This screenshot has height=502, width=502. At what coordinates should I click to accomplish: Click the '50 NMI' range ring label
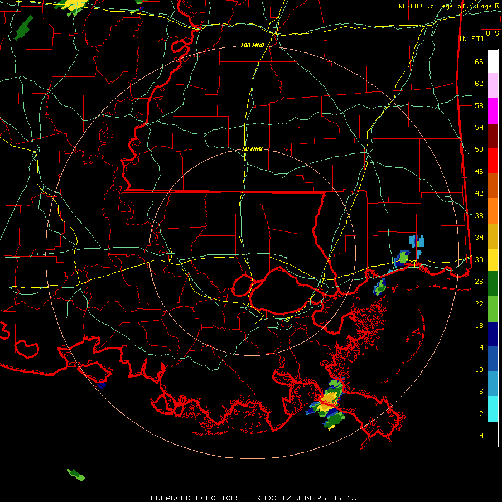tap(252, 149)
